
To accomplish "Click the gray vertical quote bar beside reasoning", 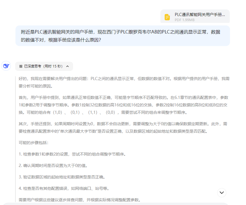I will pos(16,137).
